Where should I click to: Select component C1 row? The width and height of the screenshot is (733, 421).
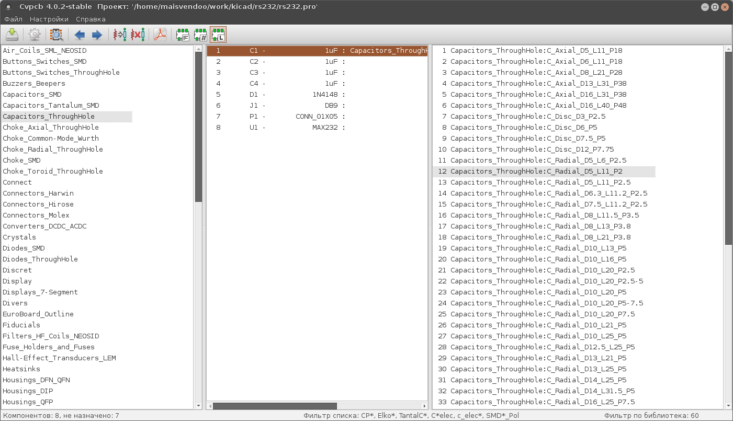(317, 51)
